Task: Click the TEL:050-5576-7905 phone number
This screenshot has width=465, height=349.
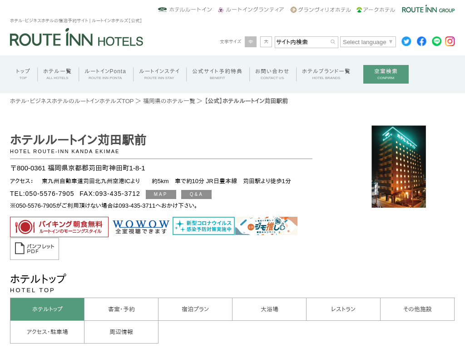Action: (42, 194)
